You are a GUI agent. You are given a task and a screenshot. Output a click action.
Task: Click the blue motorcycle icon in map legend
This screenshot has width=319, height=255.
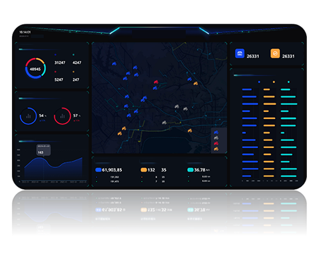point(216,132)
